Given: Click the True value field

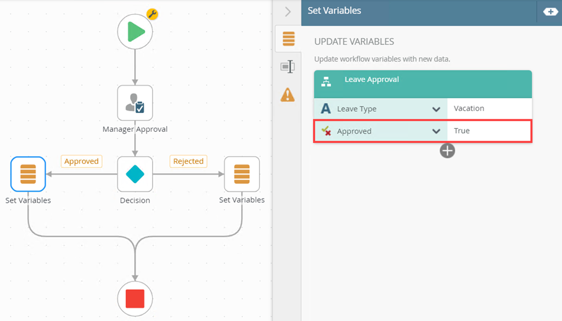Looking at the screenshot, I should (x=489, y=131).
